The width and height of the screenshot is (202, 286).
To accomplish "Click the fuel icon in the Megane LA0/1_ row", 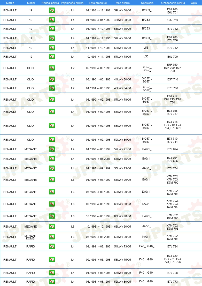I will click(52, 204).
